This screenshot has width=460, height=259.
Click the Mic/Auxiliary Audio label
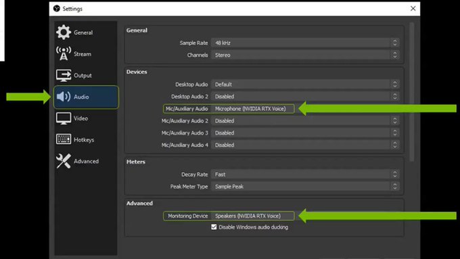187,109
